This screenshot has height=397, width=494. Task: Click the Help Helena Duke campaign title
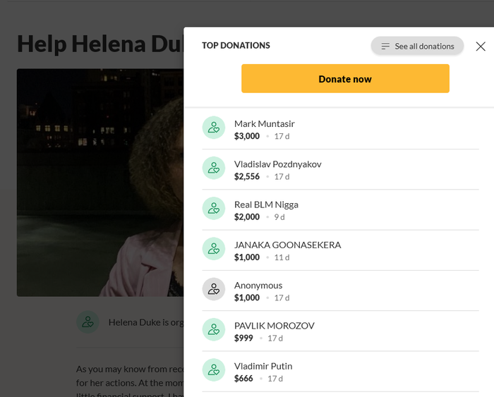click(x=100, y=44)
